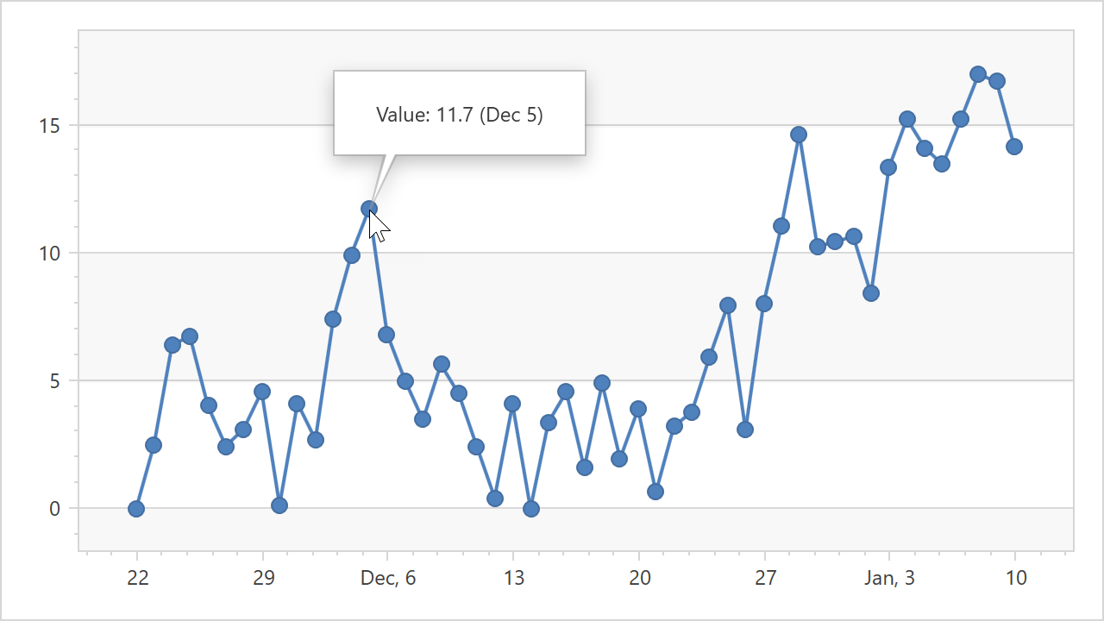Select the "0" value label on y-axis
1104x621 pixels.
click(54, 509)
